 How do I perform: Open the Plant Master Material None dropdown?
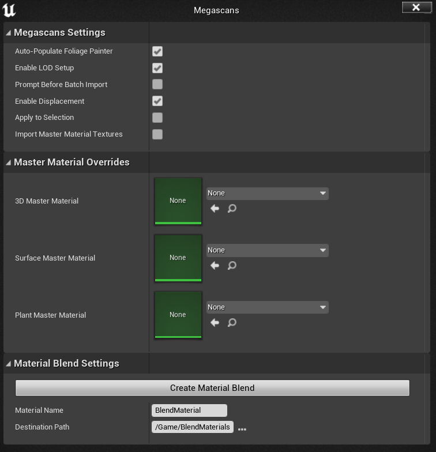coord(268,308)
